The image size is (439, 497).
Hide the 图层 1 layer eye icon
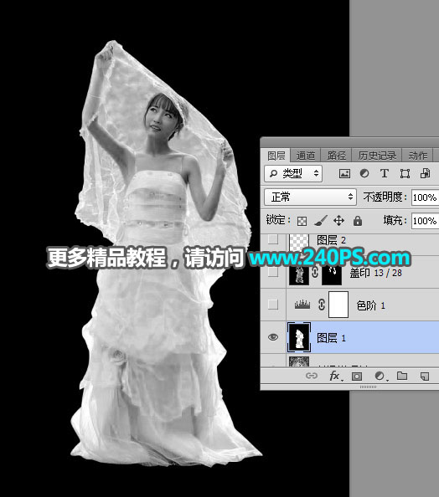(272, 337)
